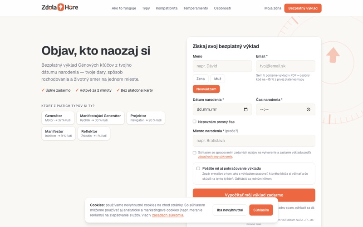Click the Čas narodenia time field
This screenshot has height=227, width=363.
pos(285,109)
